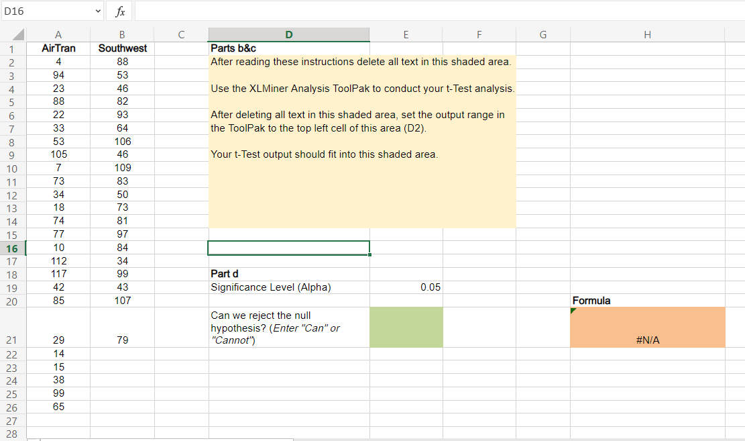Image resolution: width=745 pixels, height=441 pixels.
Task: Click the fx insert function icon
Action: (120, 11)
